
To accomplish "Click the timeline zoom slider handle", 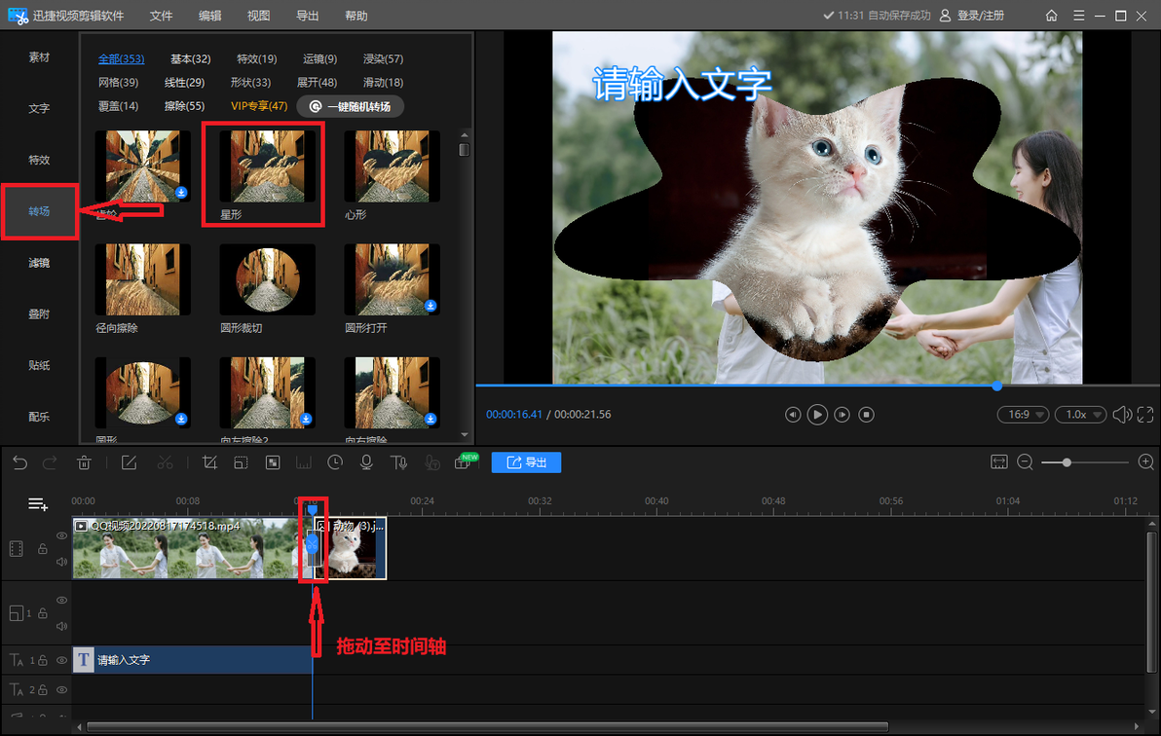I will tap(1067, 462).
